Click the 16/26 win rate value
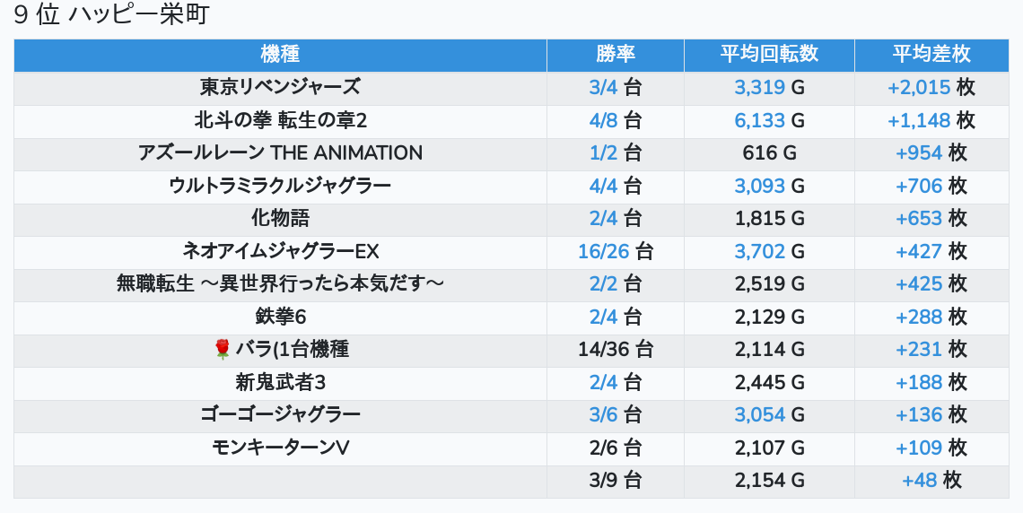 [603, 251]
